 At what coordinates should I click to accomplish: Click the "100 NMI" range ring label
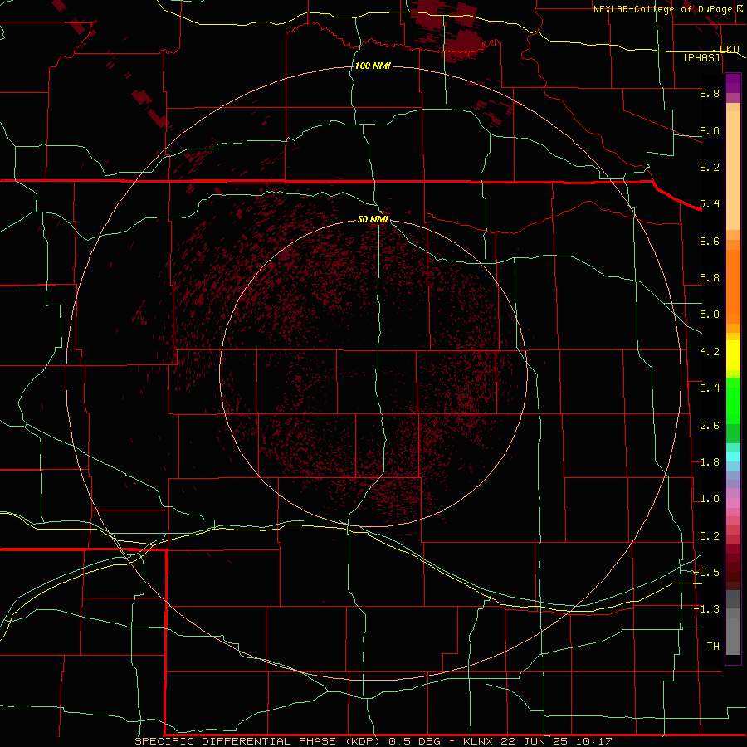coord(373,66)
